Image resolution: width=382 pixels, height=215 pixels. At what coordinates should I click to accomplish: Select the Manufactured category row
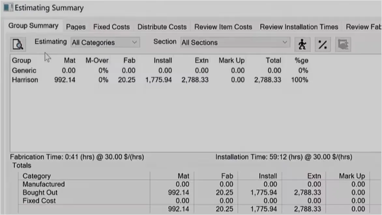click(43, 184)
